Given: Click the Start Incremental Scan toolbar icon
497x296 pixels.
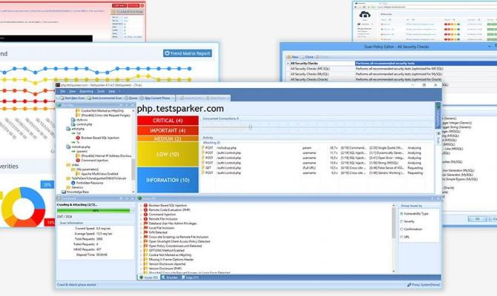Looking at the screenshot, I should click(x=89, y=98).
